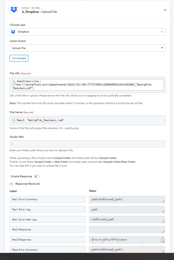Select the mapped TestingFirst_Radulescu result tag
This screenshot has height=260, width=174.
pyautogui.click(x=35, y=120)
